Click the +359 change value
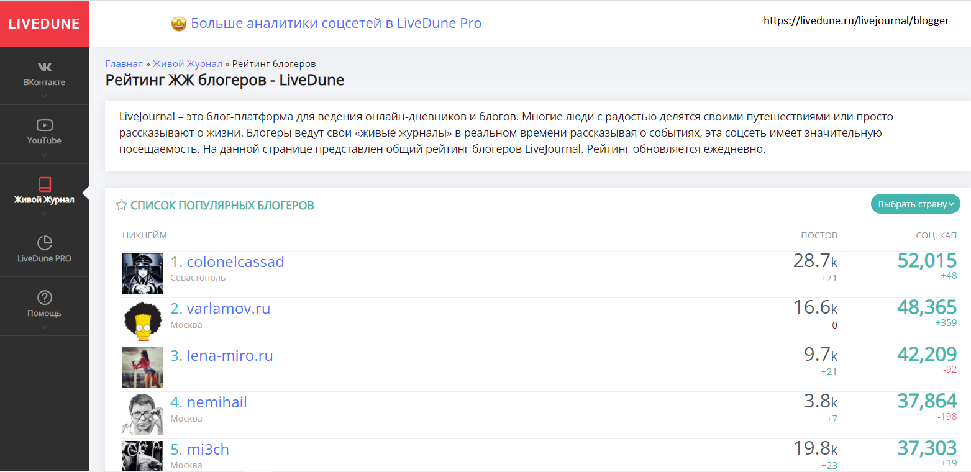The height and width of the screenshot is (472, 971). (x=946, y=323)
